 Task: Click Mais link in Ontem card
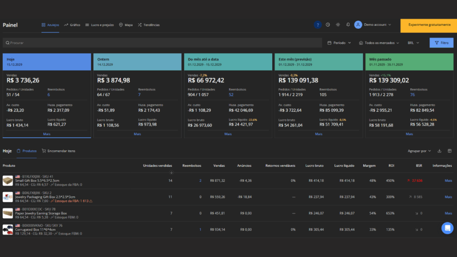pos(137,134)
